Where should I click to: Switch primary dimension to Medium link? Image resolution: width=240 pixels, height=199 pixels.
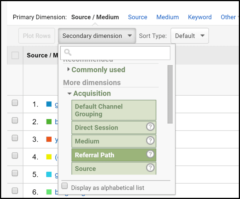click(167, 17)
